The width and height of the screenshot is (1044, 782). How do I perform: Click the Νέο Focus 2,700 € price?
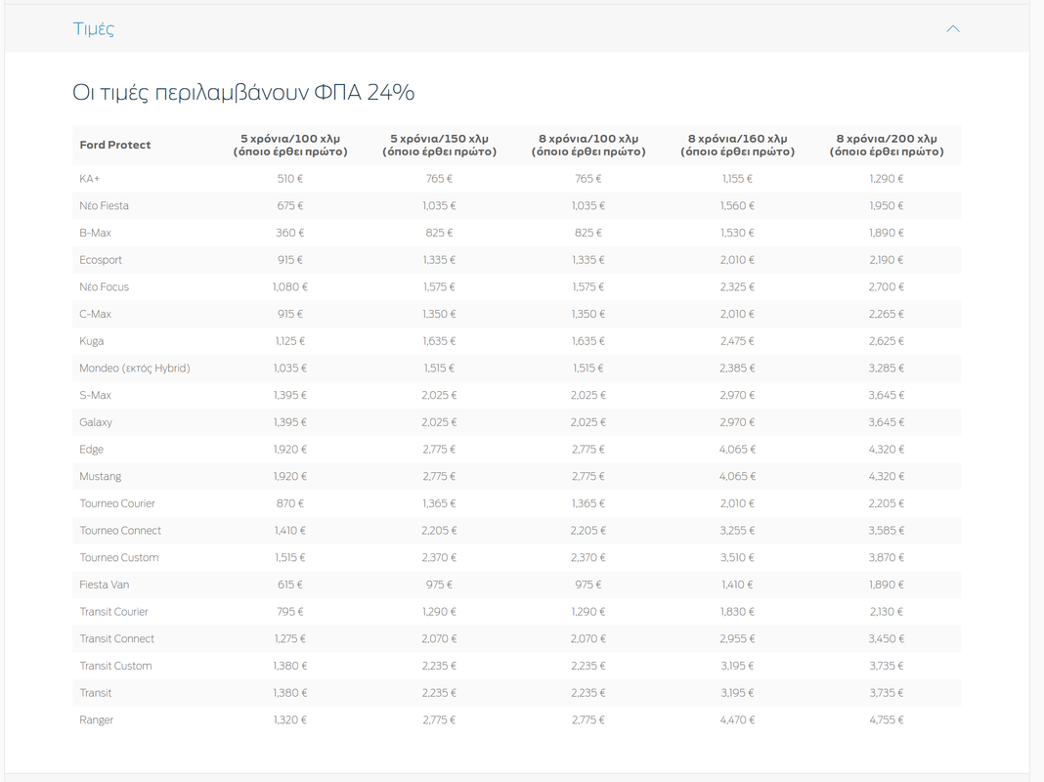pyautogui.click(x=887, y=286)
